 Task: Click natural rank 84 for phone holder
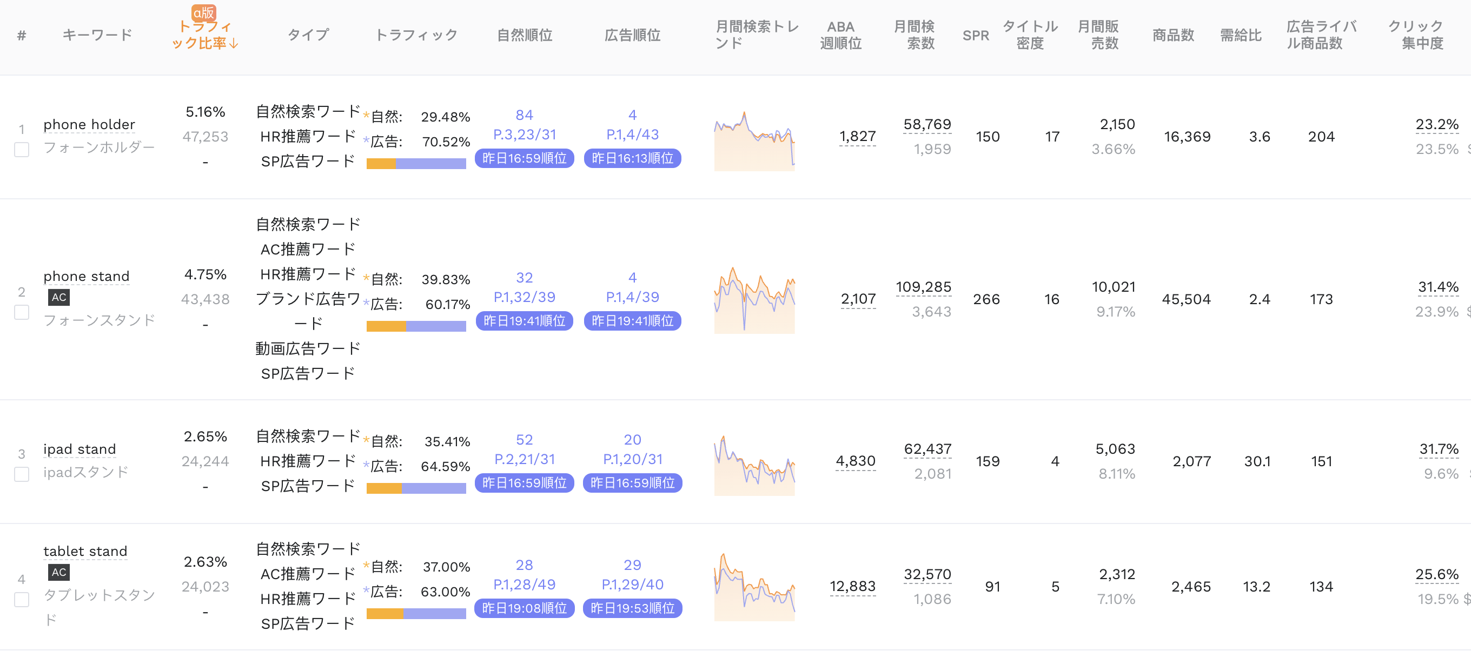pos(524,115)
